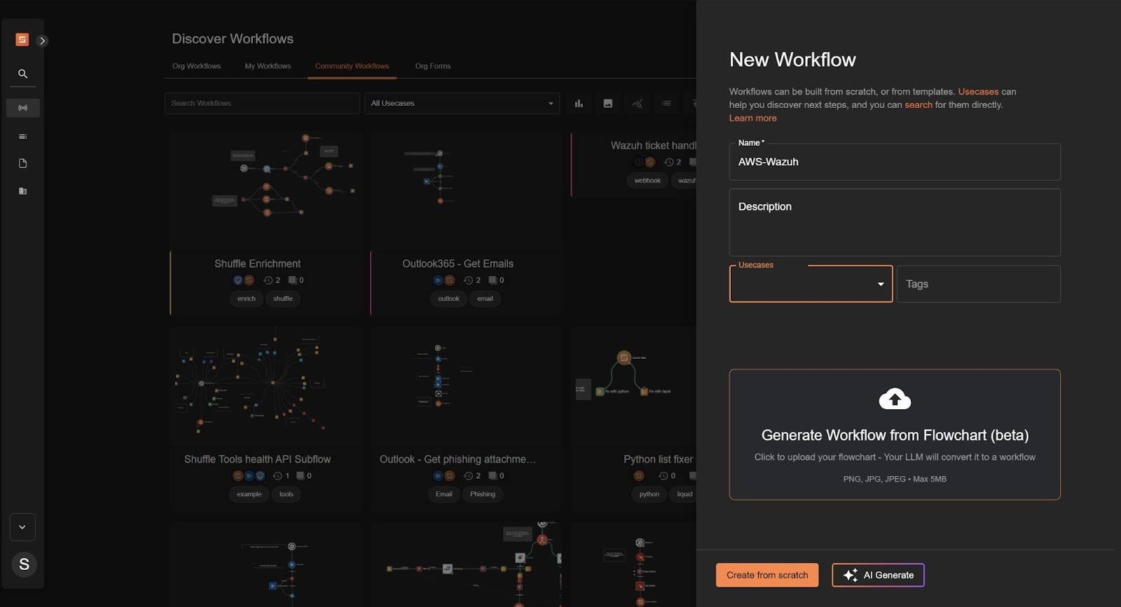Click the Create from scratch button
1121x607 pixels.
pyautogui.click(x=767, y=575)
